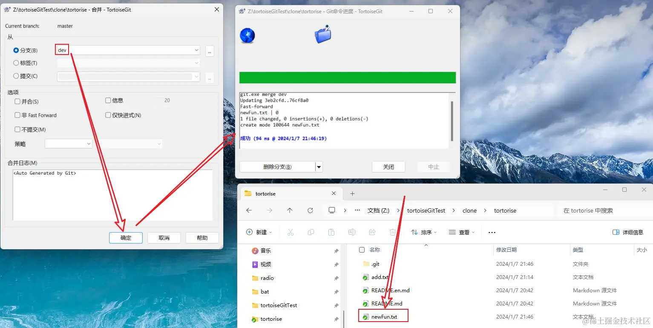This screenshot has width=653, height=328.
Task: Browse branches with ... button beside dev
Action: (x=209, y=51)
